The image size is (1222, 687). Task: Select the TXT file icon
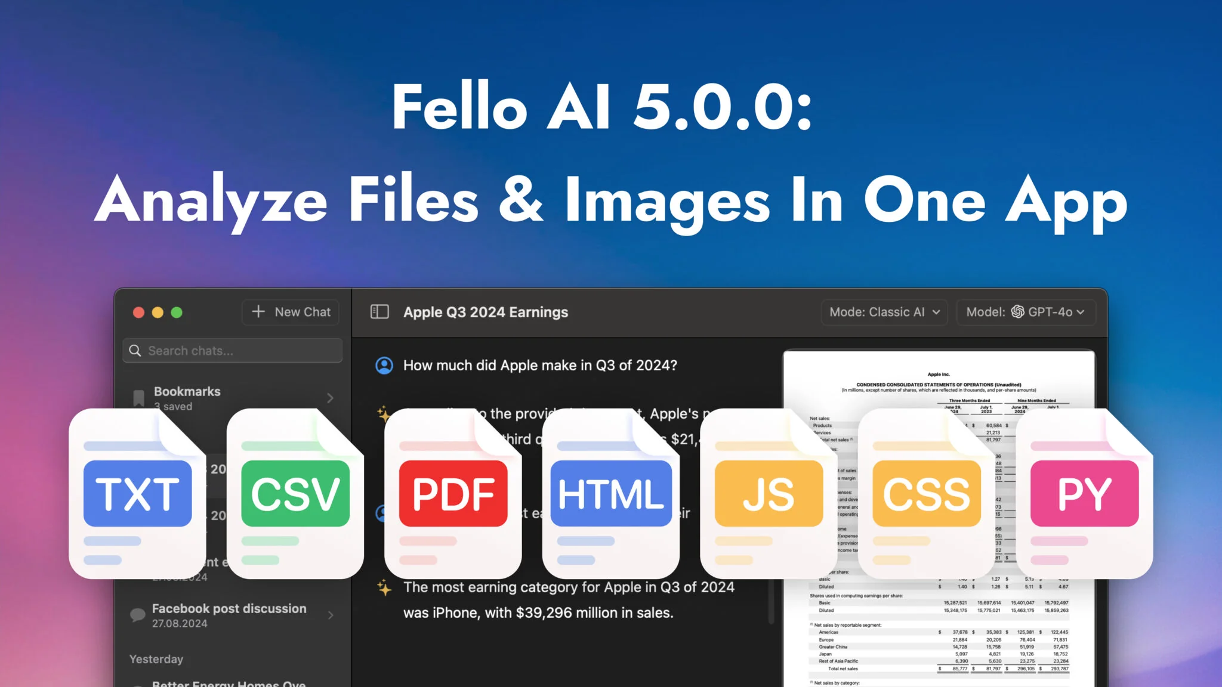point(138,493)
